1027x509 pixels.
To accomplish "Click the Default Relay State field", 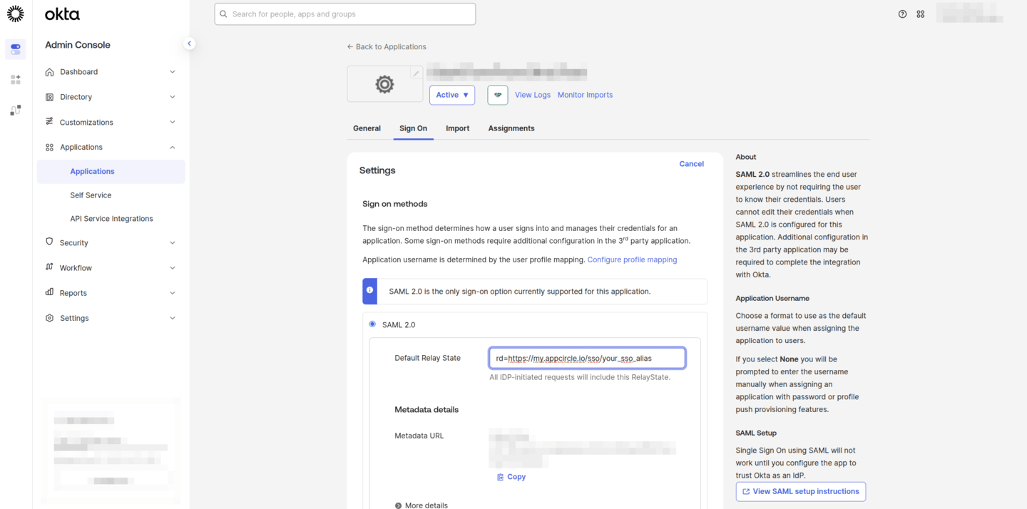I will (586, 358).
